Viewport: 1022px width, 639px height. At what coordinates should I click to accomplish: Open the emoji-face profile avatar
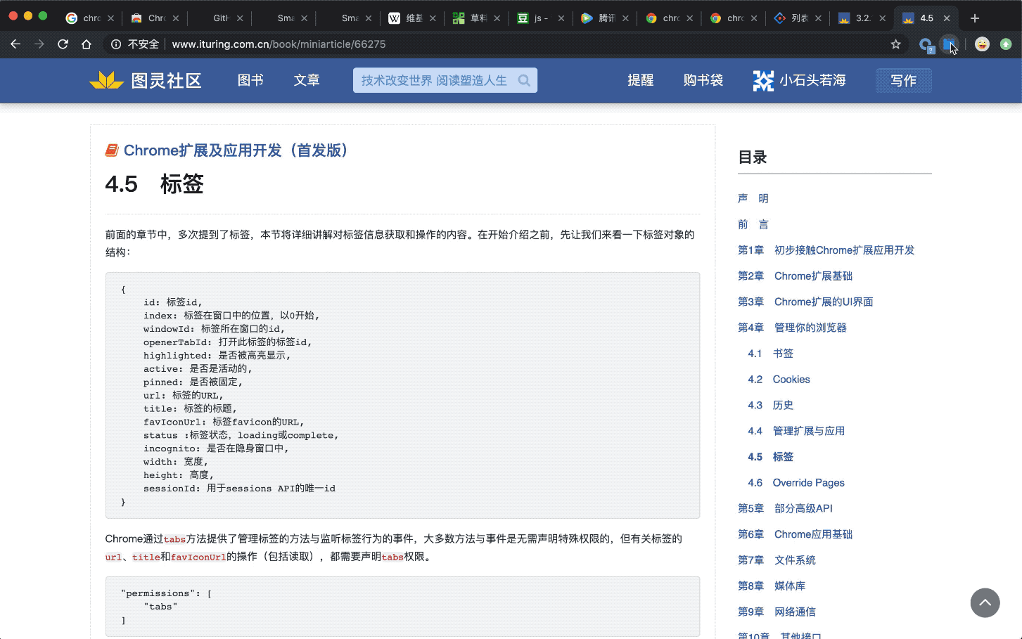[x=982, y=44]
